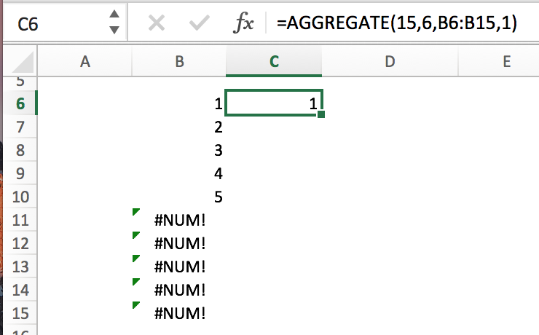
Task: Select column A header
Action: click(x=85, y=63)
